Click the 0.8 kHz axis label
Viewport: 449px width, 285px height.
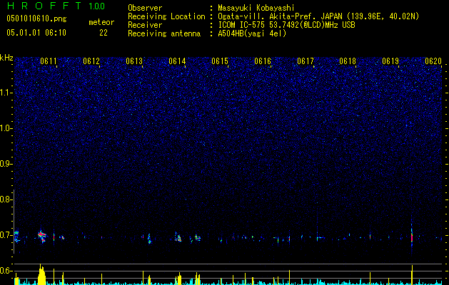coord(6,199)
